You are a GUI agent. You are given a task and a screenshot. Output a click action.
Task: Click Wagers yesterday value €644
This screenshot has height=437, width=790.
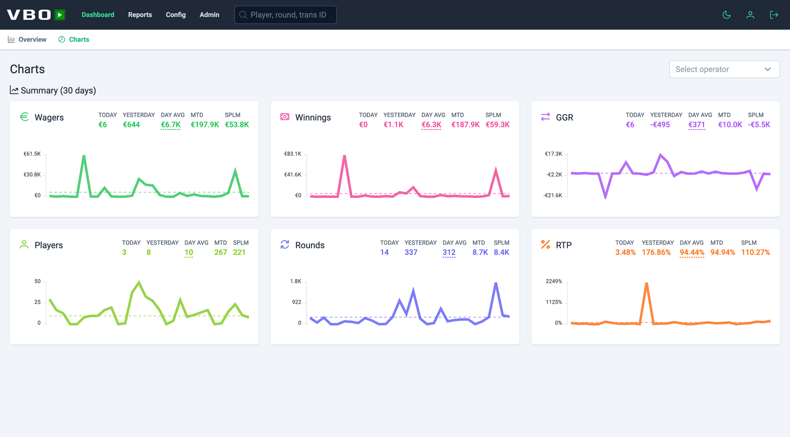point(131,125)
